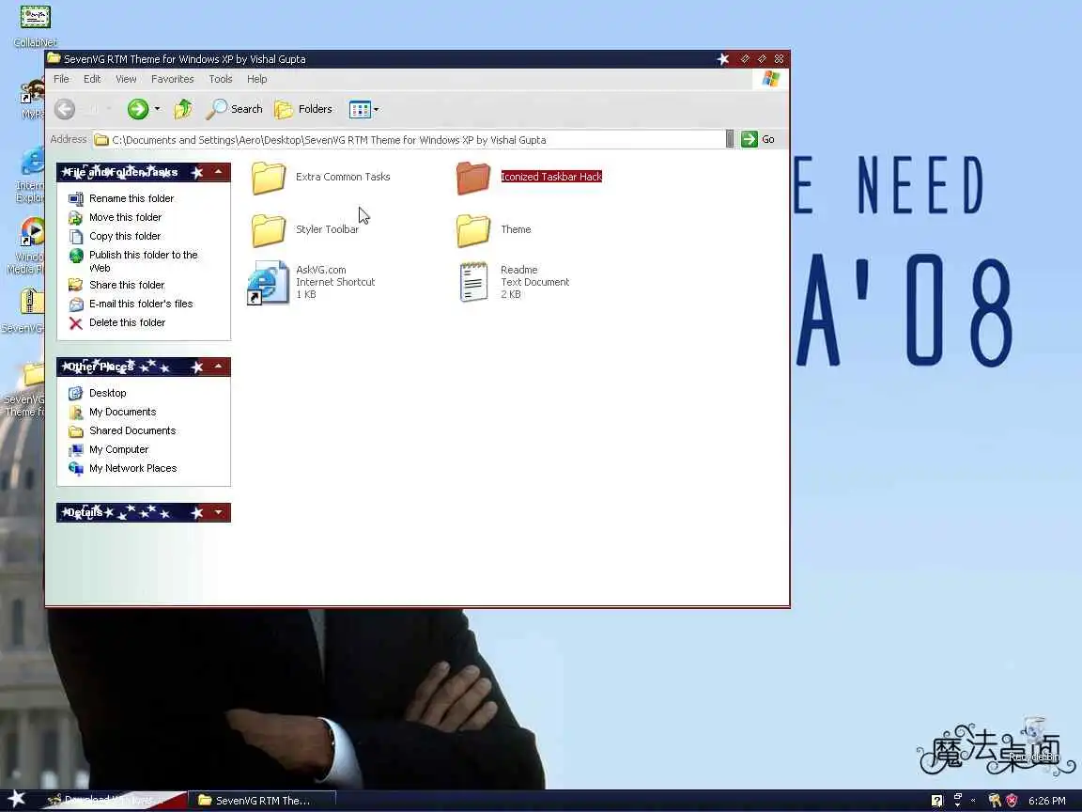Click the window title bar folder icon
Viewport: 1082px width, 812px height.
54,58
